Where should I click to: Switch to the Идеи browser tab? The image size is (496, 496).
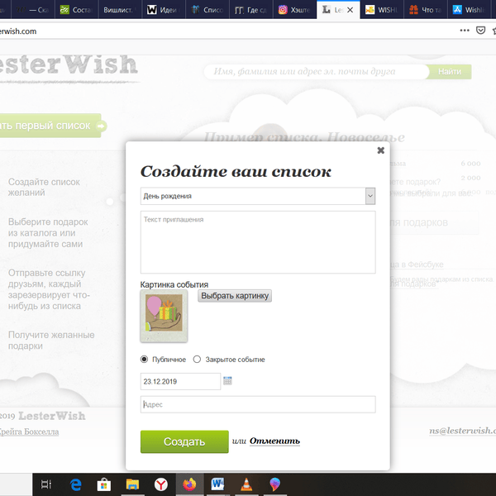(163, 10)
